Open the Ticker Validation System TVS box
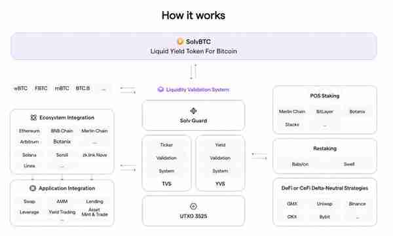 [166, 163]
